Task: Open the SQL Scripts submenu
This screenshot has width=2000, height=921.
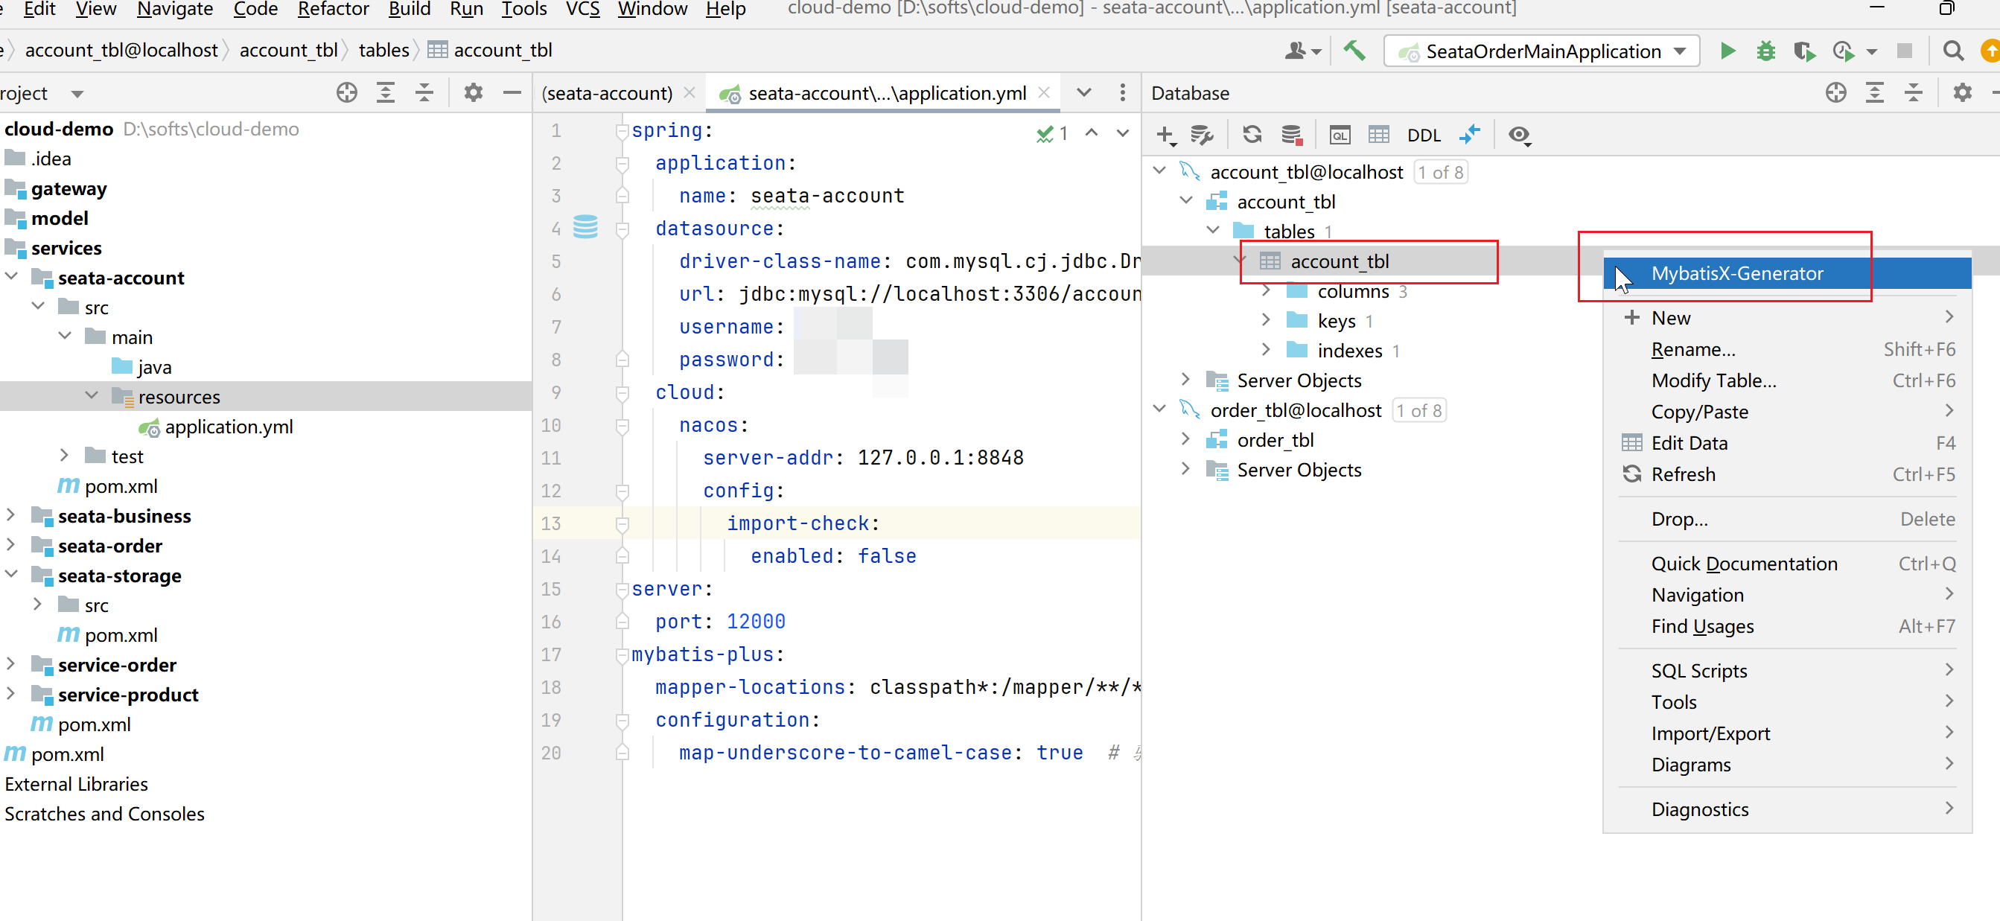Action: point(1787,671)
